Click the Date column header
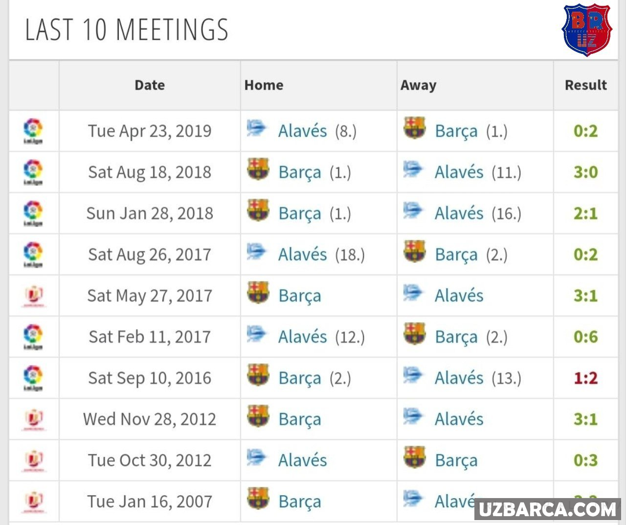 click(x=150, y=85)
